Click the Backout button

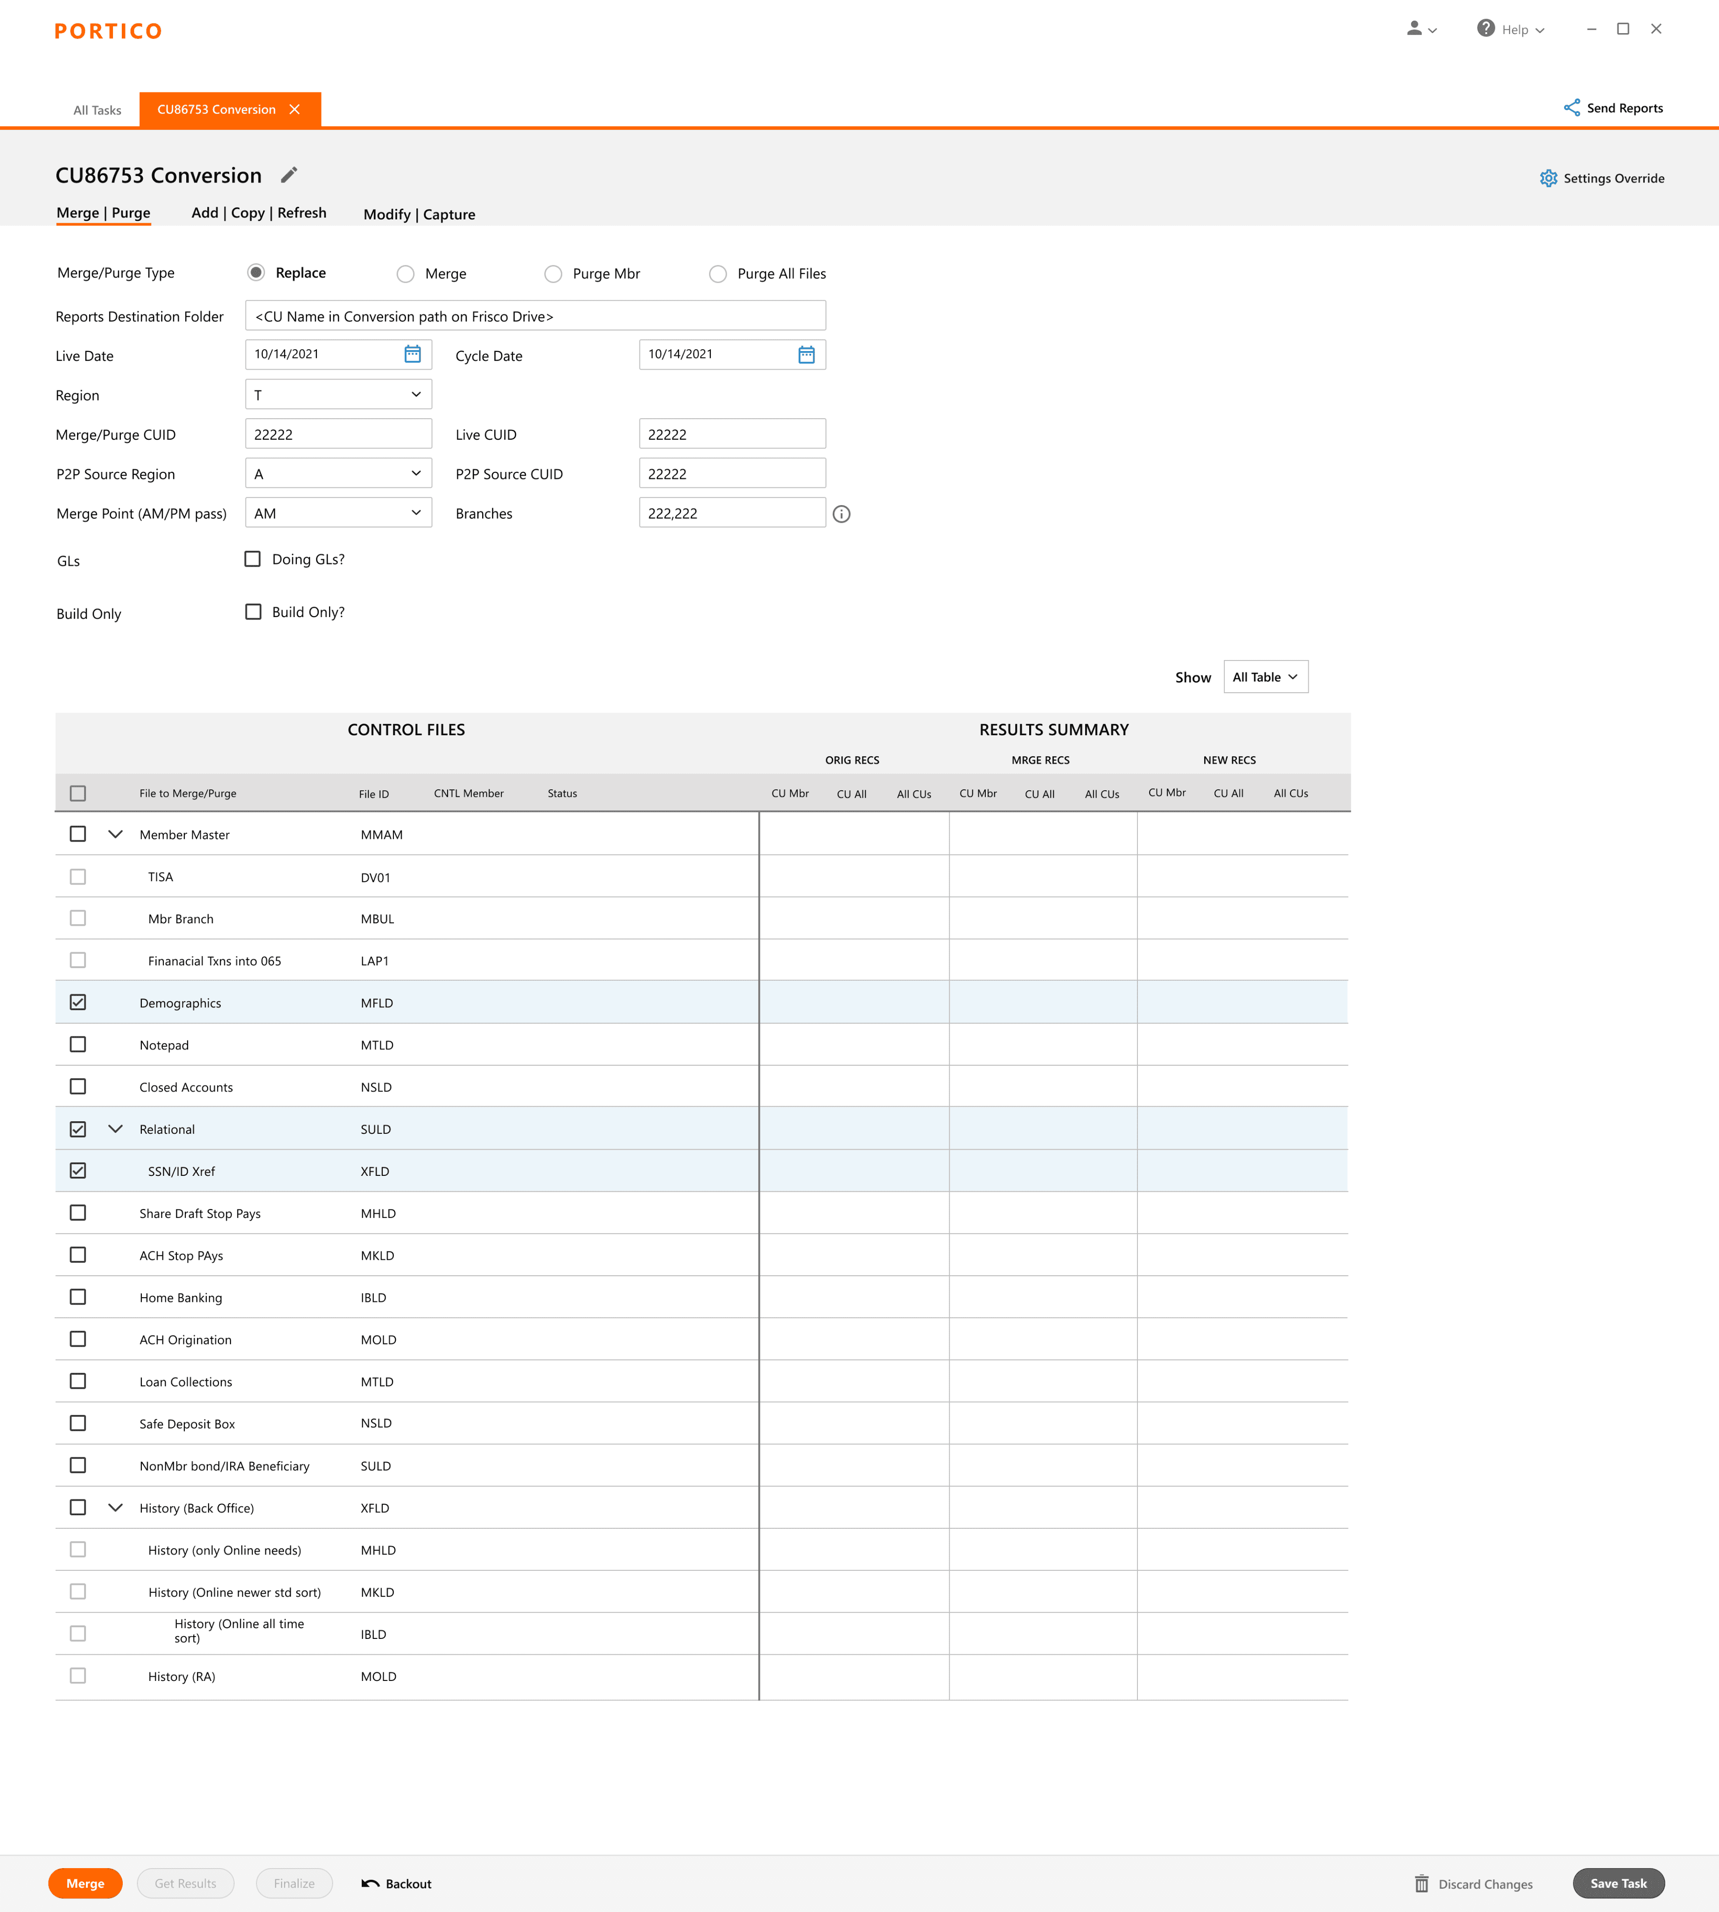pos(397,1884)
